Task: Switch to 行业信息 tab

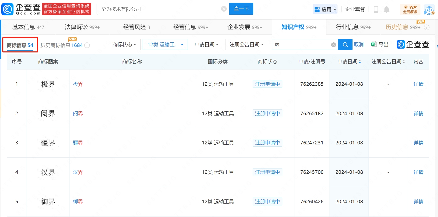Action: coord(353,27)
